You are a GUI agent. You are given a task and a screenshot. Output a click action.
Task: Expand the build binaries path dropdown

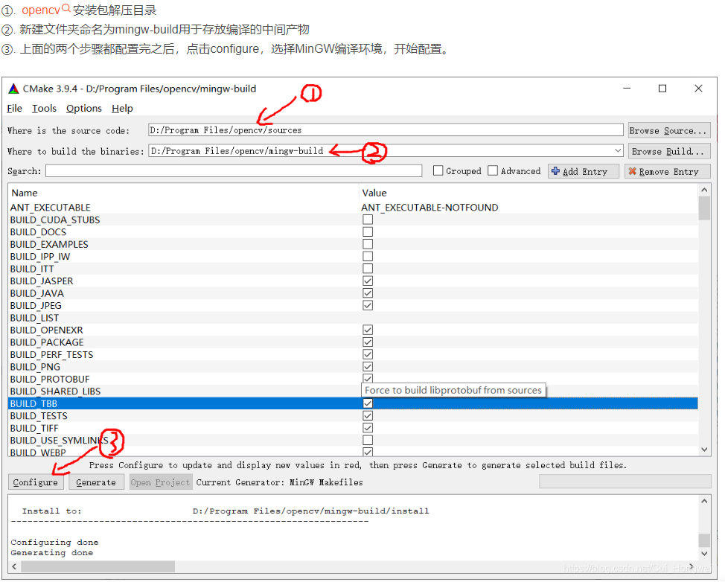[x=618, y=150]
